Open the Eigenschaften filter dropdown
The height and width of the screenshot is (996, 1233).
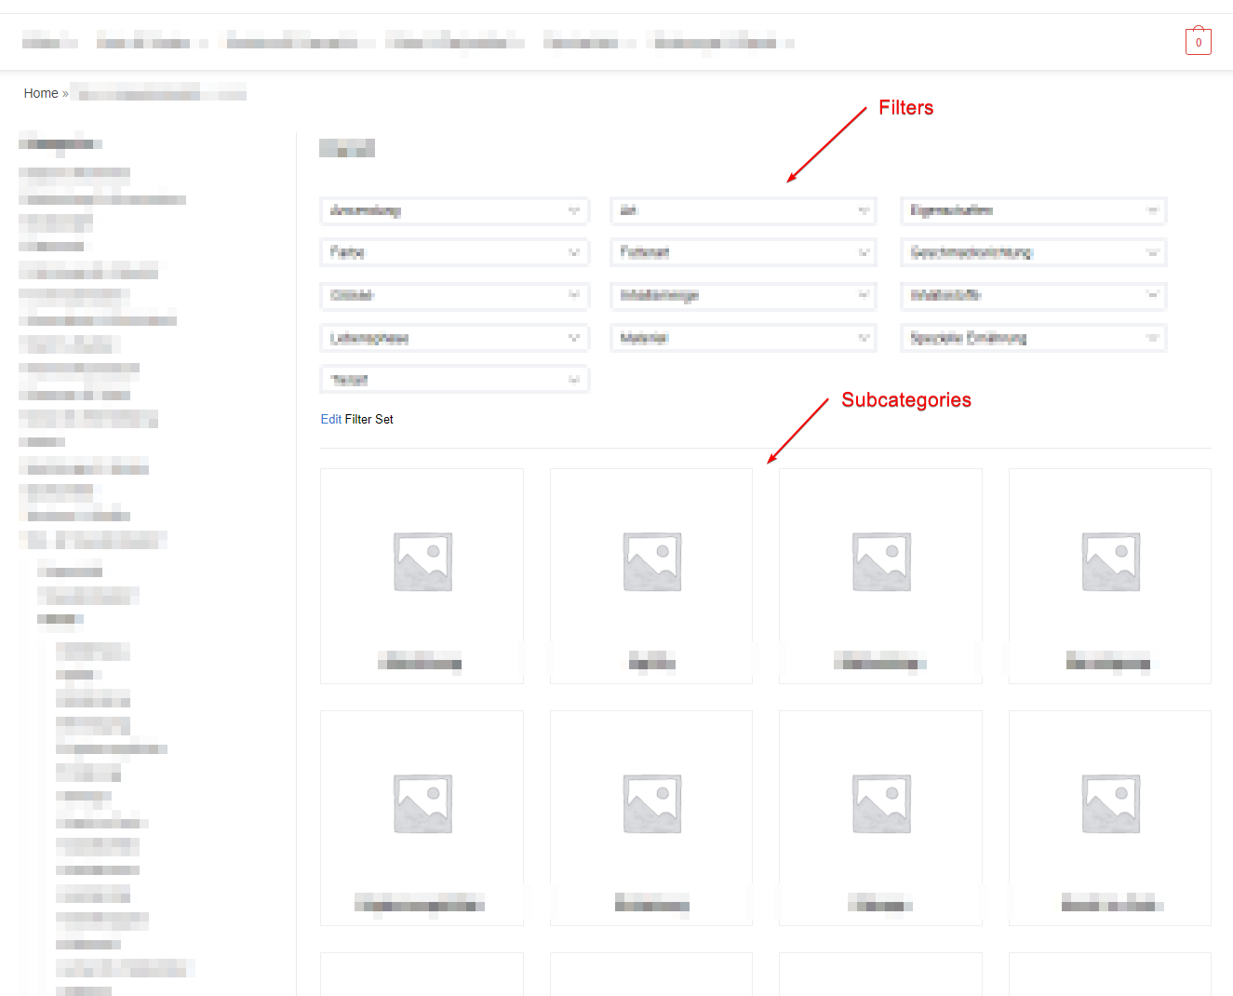(x=1033, y=211)
